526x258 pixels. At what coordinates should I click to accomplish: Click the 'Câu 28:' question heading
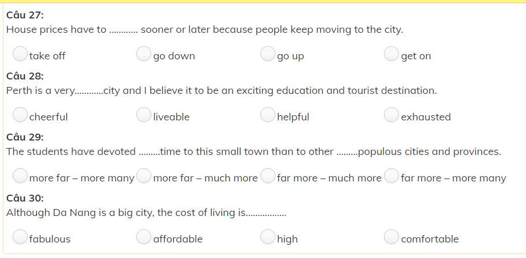pyautogui.click(x=25, y=76)
